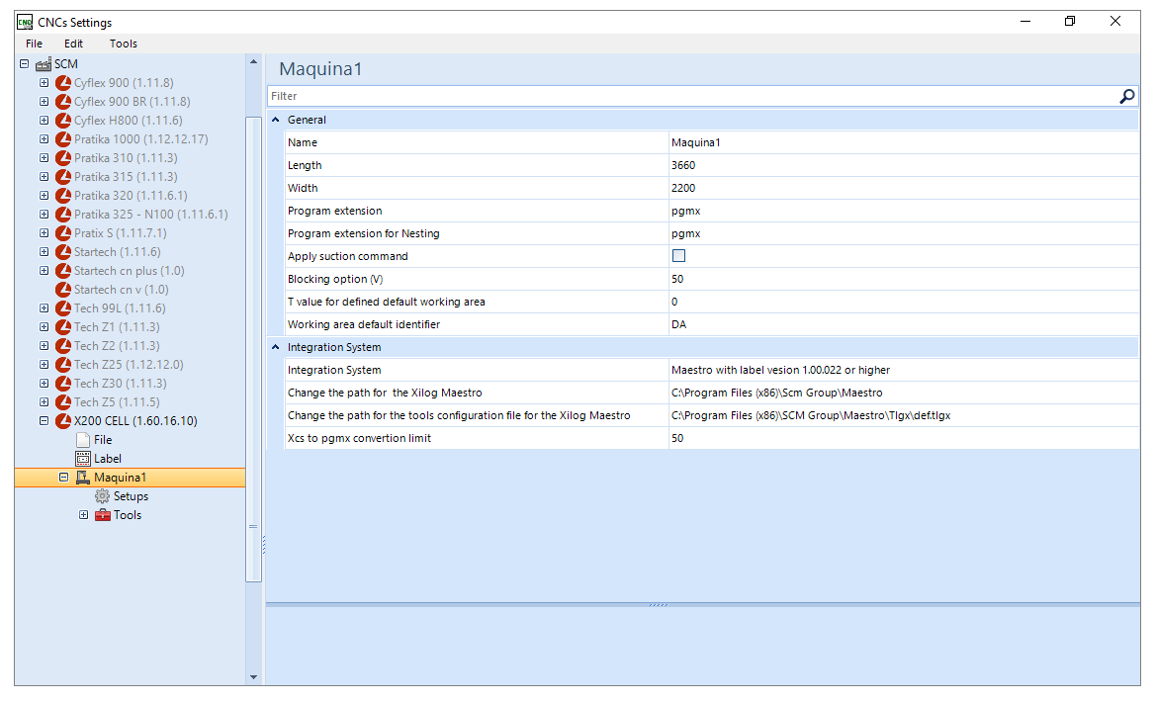Click the Maquina1 machine icon in tree
Viewport: 1156px width, 701px height.
click(83, 478)
